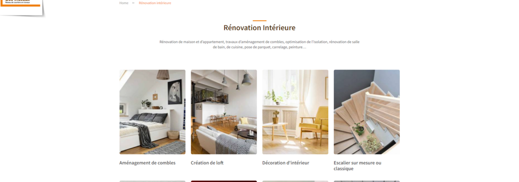Click the intro paragraph about rénovation de maison
The height and width of the screenshot is (182, 519).
pos(259,44)
